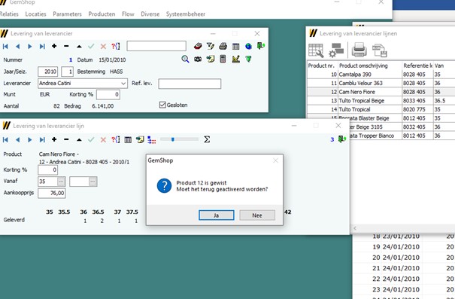Go to first record in Levering van leverancier

(5, 47)
